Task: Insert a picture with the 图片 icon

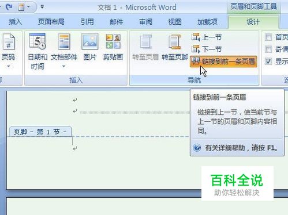Action: [89, 41]
